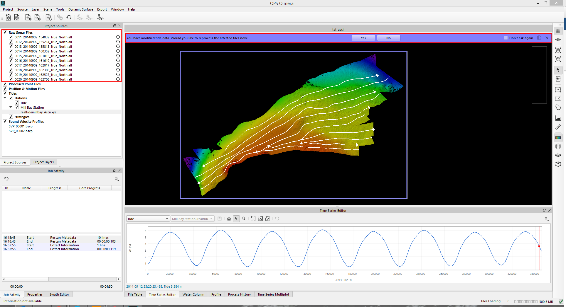The width and height of the screenshot is (566, 307).
Task: Click No on the reprocess prompt
Action: pos(388,38)
